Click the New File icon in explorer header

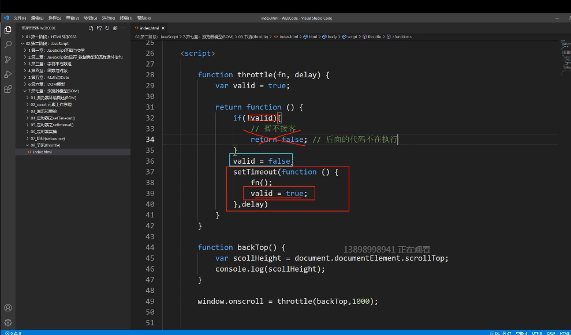91,28
